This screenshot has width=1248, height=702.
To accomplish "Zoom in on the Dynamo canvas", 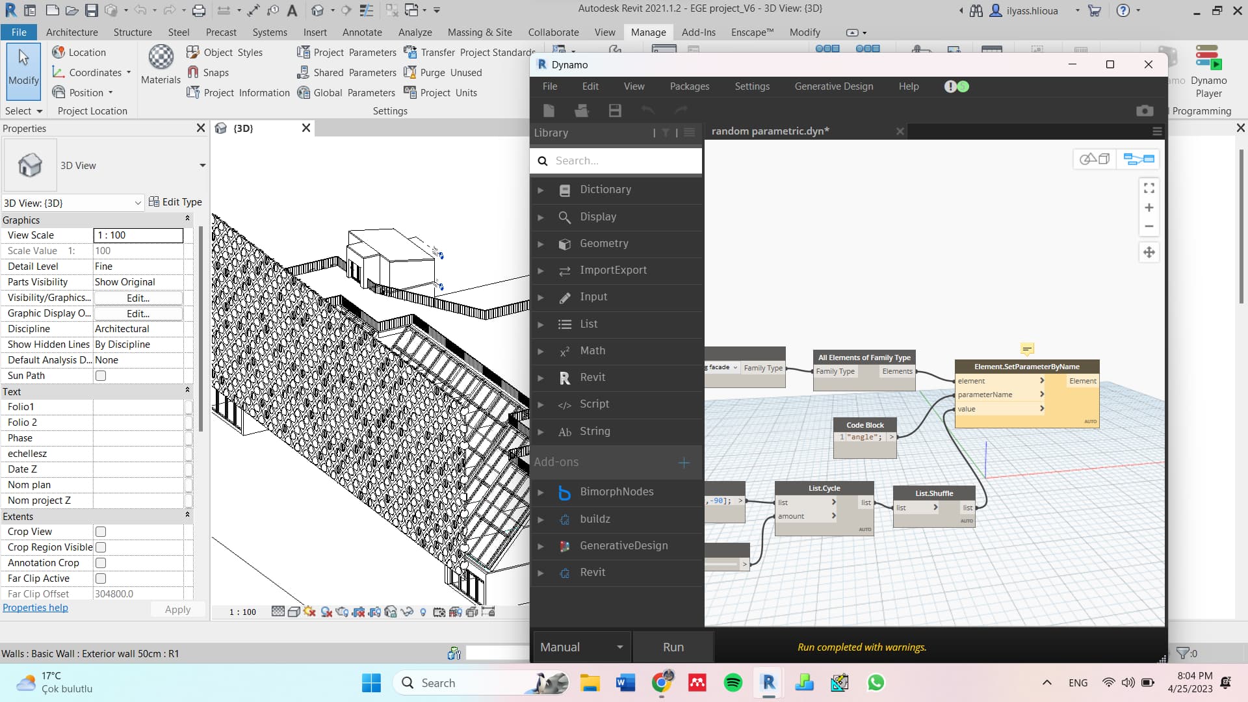I will tap(1149, 207).
